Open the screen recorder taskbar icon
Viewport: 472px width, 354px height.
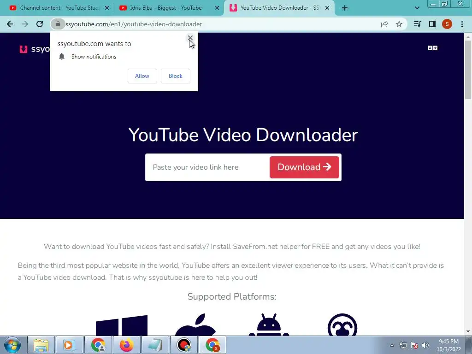coord(184,345)
